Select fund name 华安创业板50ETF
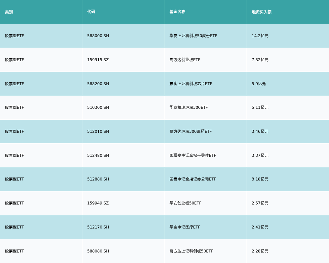Viewport: 329px width, 263px height. 185,203
